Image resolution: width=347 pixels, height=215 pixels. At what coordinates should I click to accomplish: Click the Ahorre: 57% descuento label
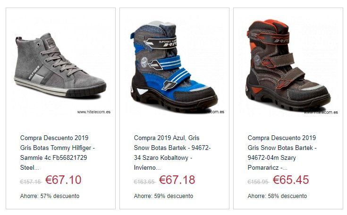coord(50,196)
